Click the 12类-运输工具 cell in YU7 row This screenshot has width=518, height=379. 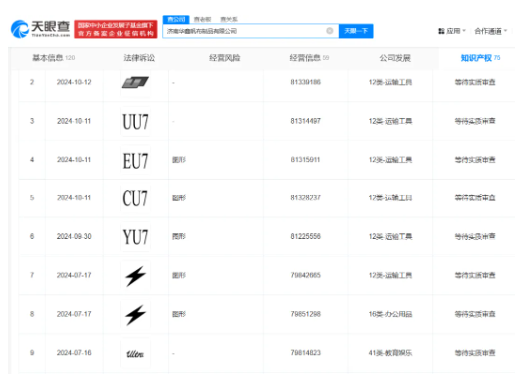[390, 236]
